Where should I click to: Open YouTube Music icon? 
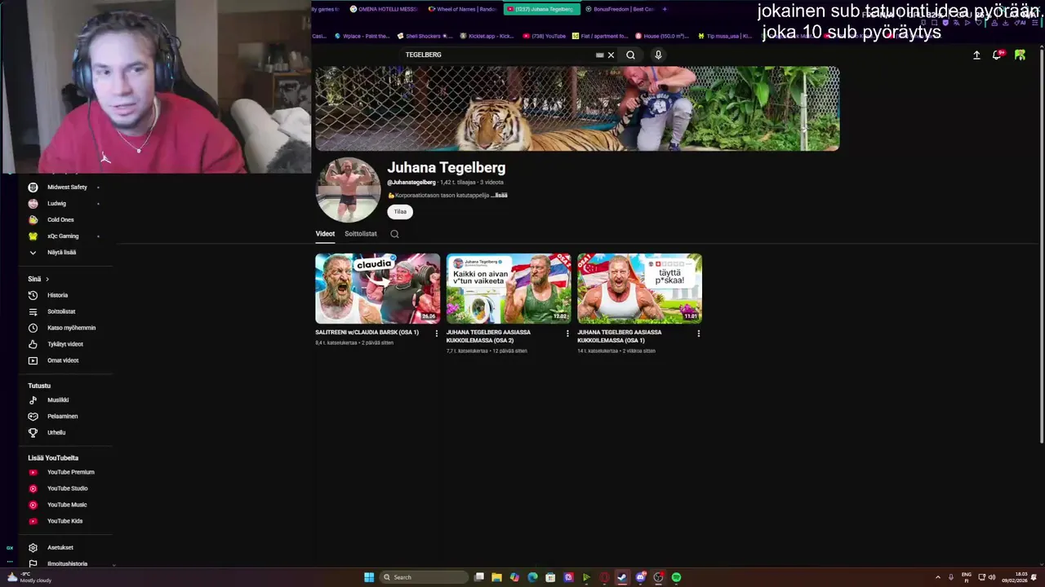coord(33,505)
